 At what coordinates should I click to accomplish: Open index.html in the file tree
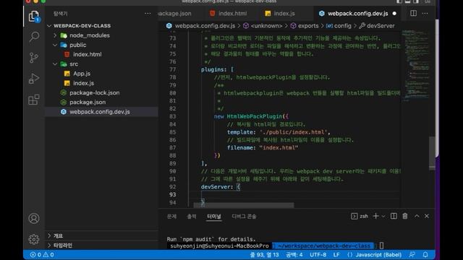tap(87, 55)
